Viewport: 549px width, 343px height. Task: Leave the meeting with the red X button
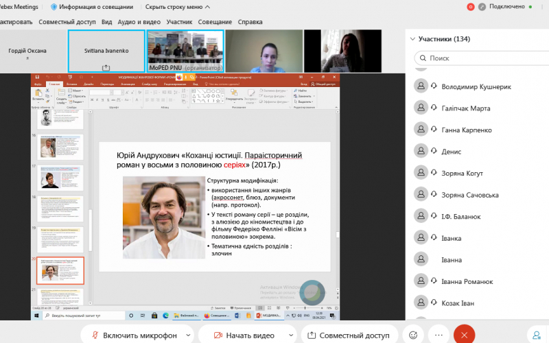(x=465, y=335)
